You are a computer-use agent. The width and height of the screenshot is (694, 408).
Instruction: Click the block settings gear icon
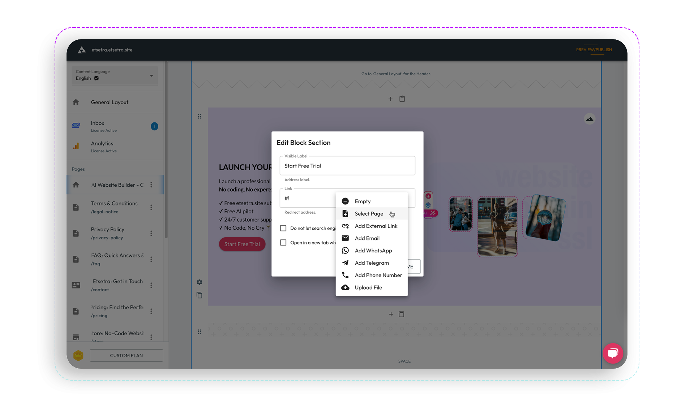pos(199,282)
